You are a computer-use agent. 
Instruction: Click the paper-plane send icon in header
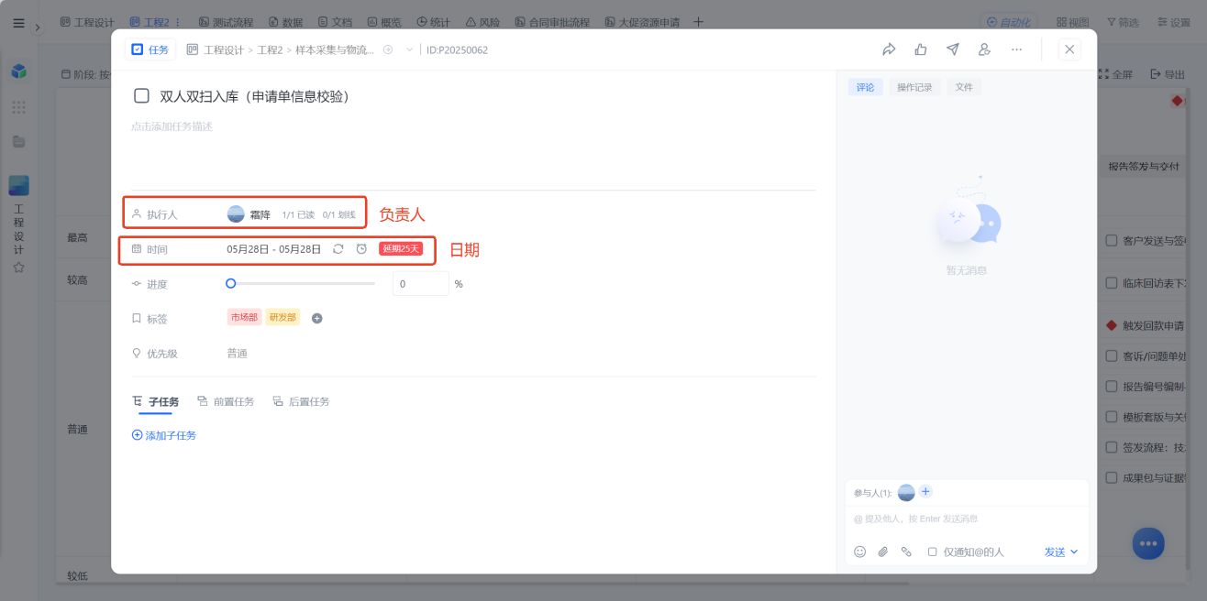(x=953, y=49)
